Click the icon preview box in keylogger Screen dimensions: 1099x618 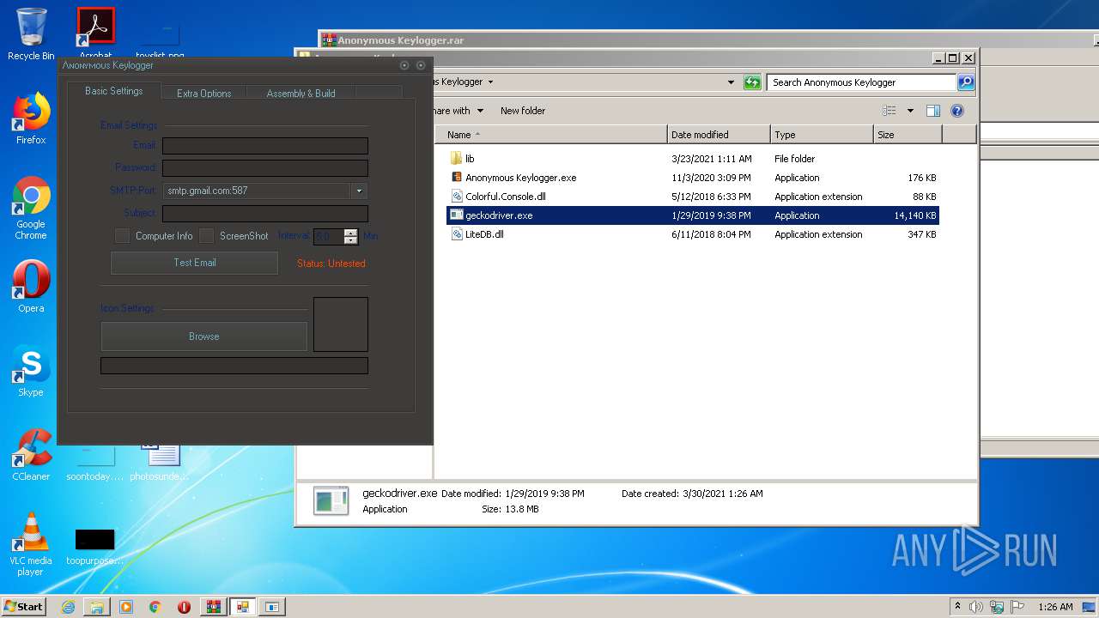[x=341, y=324]
